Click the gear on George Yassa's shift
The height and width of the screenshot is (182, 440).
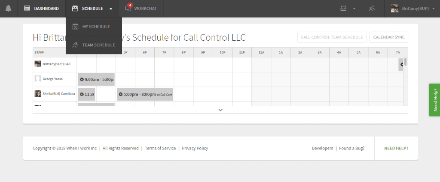[x=82, y=79]
